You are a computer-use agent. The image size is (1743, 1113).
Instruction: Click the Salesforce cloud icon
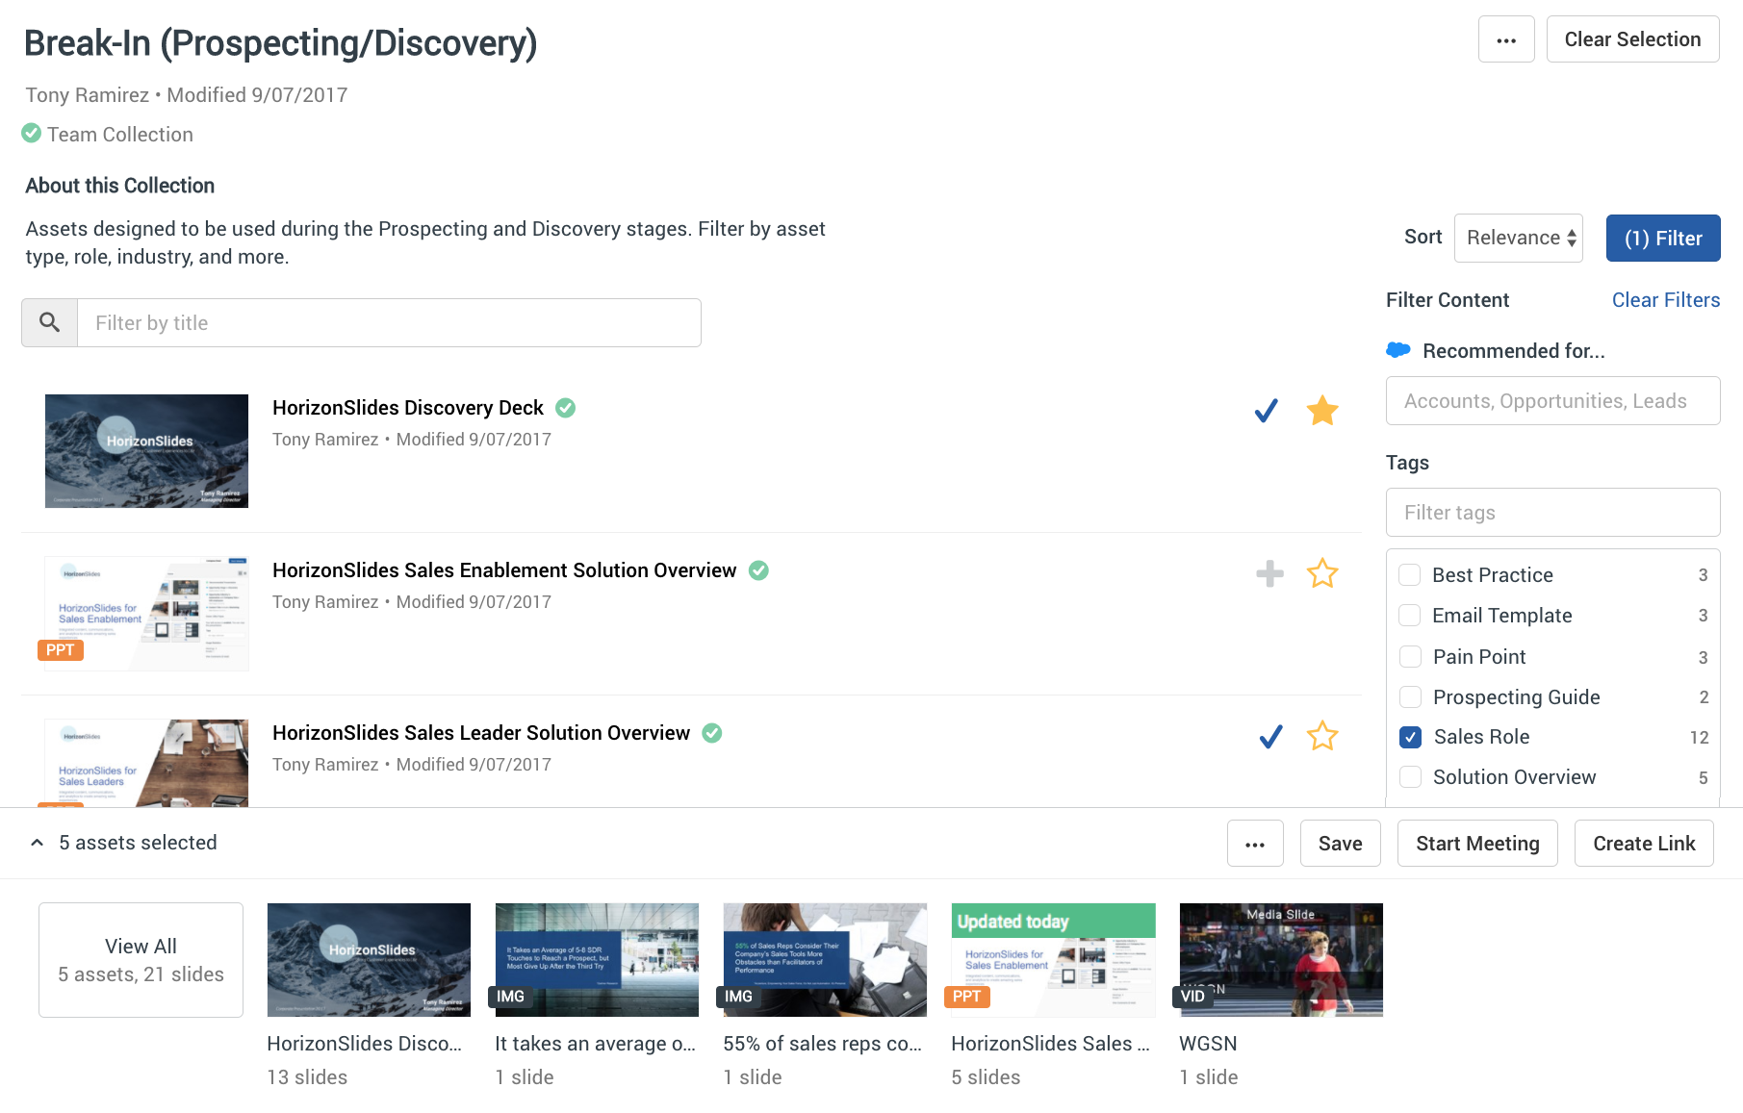[x=1398, y=350]
